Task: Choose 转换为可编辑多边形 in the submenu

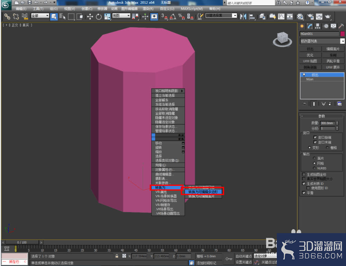Action: (203, 192)
